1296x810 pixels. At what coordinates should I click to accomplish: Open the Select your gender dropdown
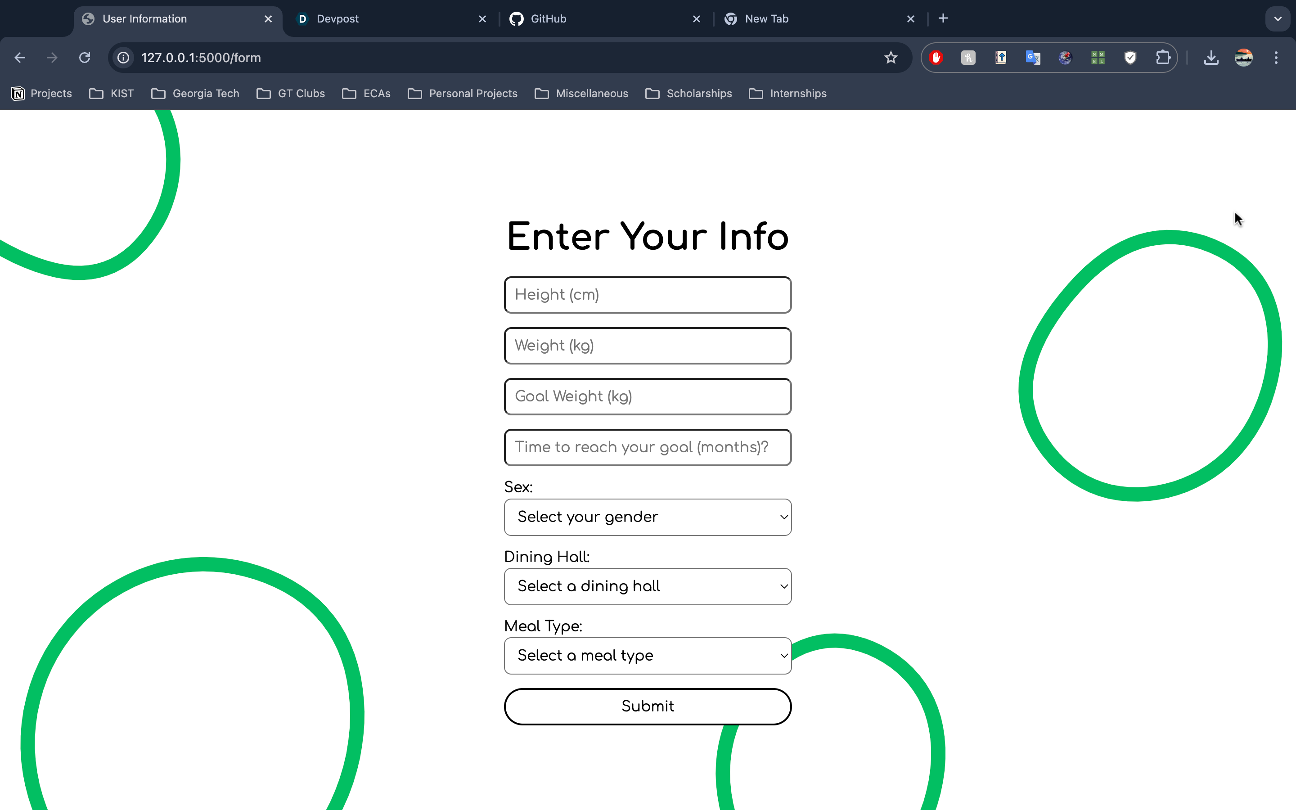coord(648,517)
